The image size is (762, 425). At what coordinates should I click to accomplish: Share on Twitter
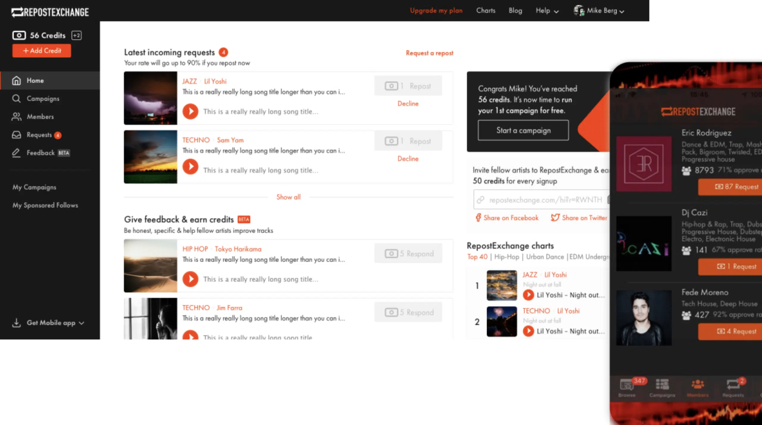click(x=579, y=218)
